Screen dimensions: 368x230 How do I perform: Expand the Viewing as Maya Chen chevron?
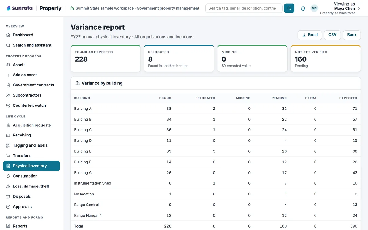(359, 8)
